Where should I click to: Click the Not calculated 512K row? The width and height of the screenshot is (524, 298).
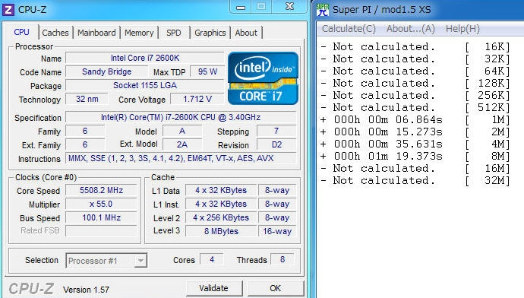tap(415, 108)
